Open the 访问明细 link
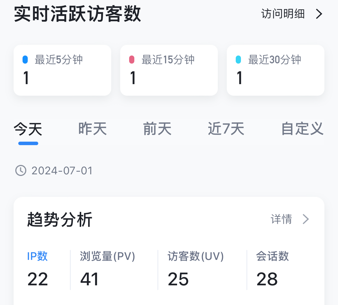Screen dimensions: 338x305 point(283,14)
